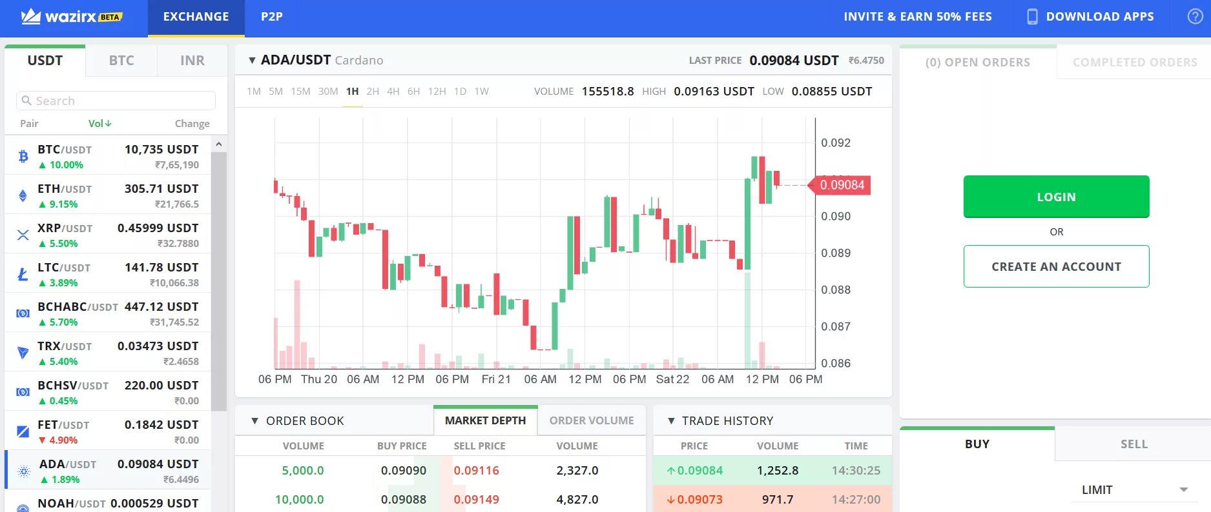Sort pairs by Vol column

[100, 123]
